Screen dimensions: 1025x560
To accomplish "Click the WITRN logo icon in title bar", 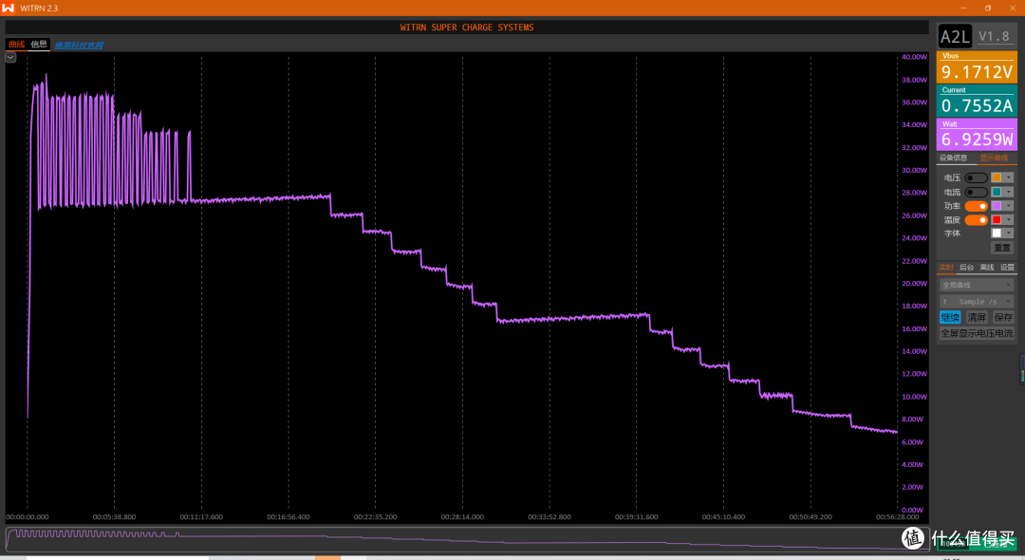I will (8, 8).
